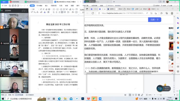The image size is (180, 101).
Task: Insert a bulleted list
Action: 54,9
